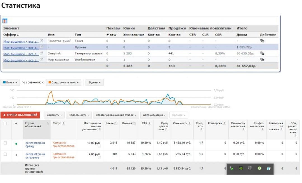Click the 19,89 % CTR value

146,143
